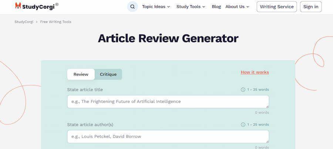Open the How it works link
Viewport: 333px width, 149px height.
click(x=255, y=72)
